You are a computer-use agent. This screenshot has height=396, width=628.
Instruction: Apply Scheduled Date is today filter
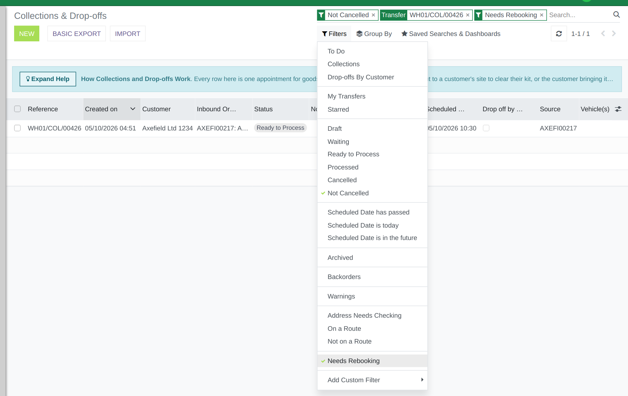[372, 225]
